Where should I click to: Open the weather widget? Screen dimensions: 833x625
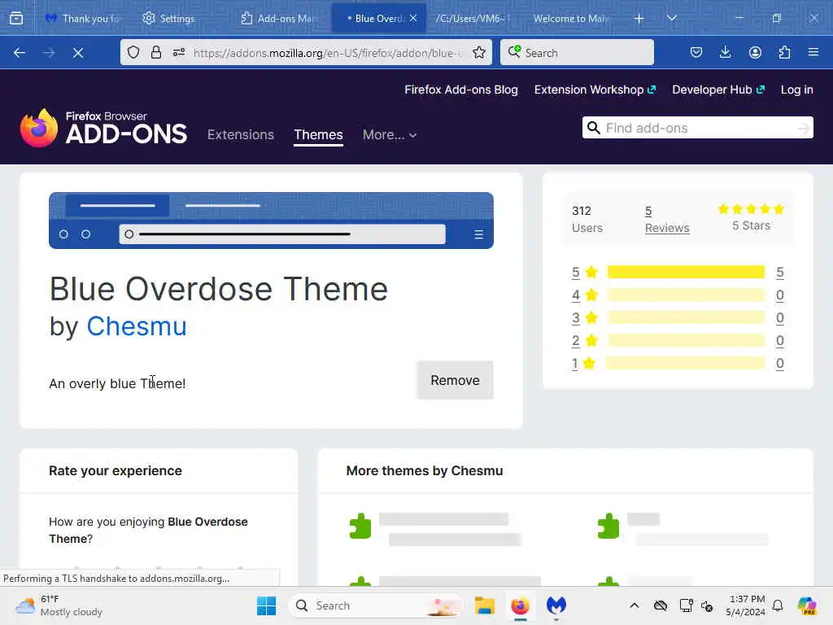point(59,605)
